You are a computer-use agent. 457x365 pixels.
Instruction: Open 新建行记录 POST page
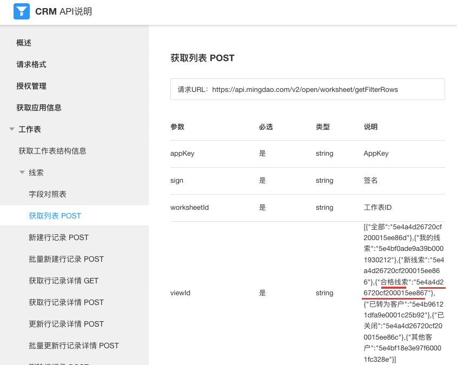point(58,237)
